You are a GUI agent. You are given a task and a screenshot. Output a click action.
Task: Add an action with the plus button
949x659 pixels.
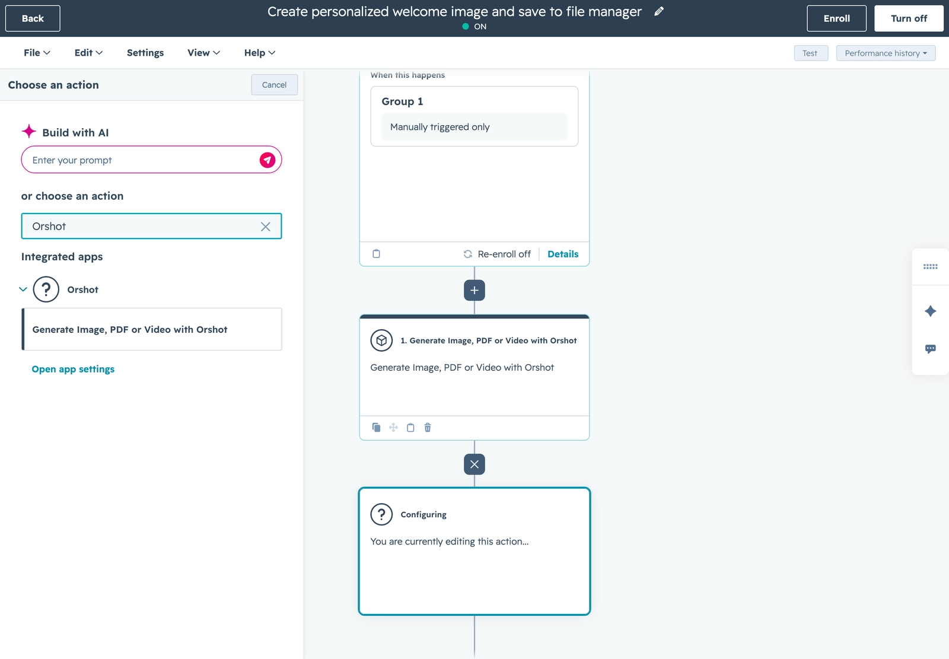(x=474, y=291)
